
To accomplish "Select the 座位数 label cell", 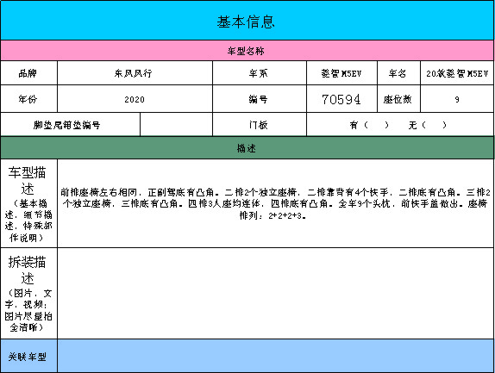I will pyautogui.click(x=398, y=99).
